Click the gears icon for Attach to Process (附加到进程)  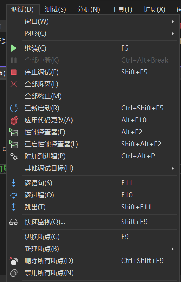tap(14, 156)
